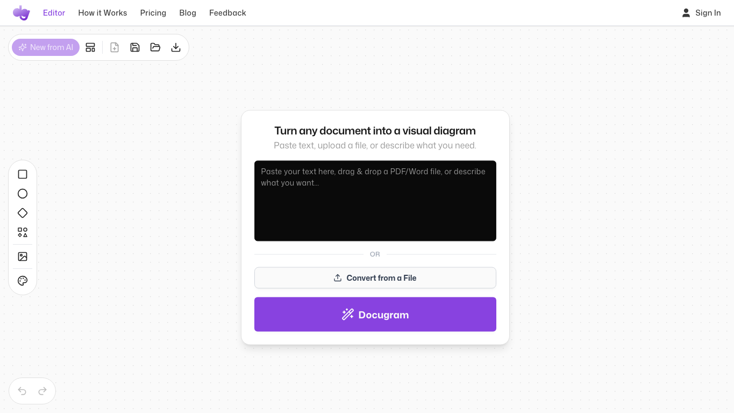The width and height of the screenshot is (734, 413).
Task: Undo the last action
Action: pyautogui.click(x=22, y=391)
